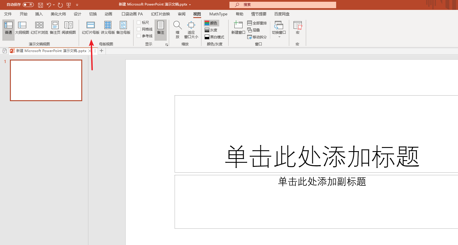Cascade the windows (层叠)
The image size is (458, 245).
[254, 30]
